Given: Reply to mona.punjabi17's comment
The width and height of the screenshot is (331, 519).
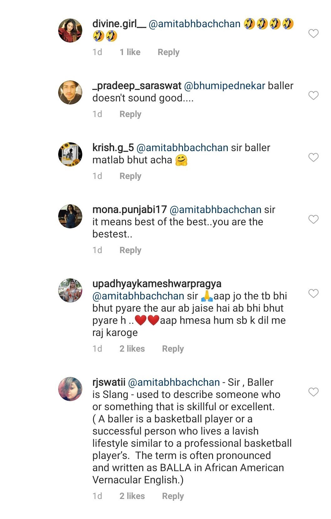Looking at the screenshot, I should pos(130,250).
